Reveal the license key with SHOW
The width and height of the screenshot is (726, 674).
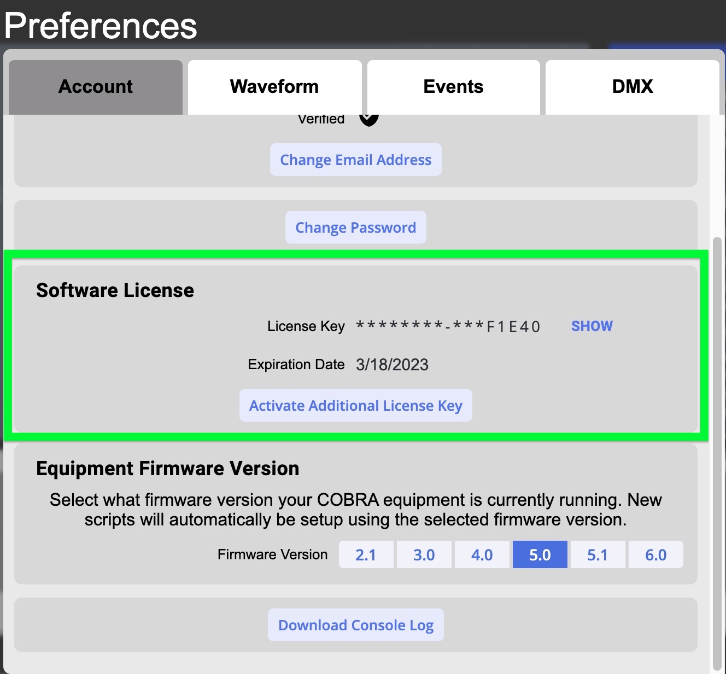point(592,326)
